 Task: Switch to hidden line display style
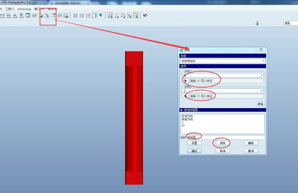click(x=82, y=16)
